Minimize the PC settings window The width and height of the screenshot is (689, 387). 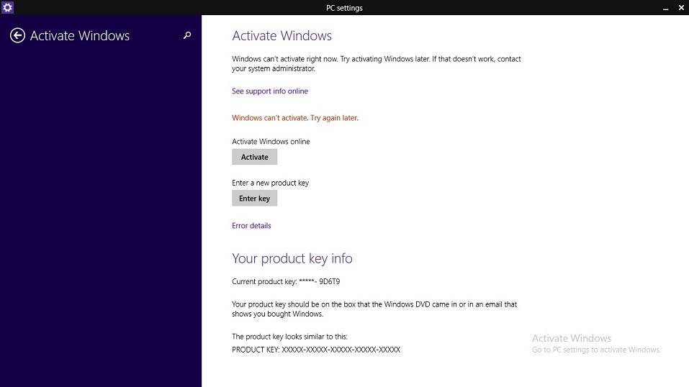pyautogui.click(x=666, y=8)
